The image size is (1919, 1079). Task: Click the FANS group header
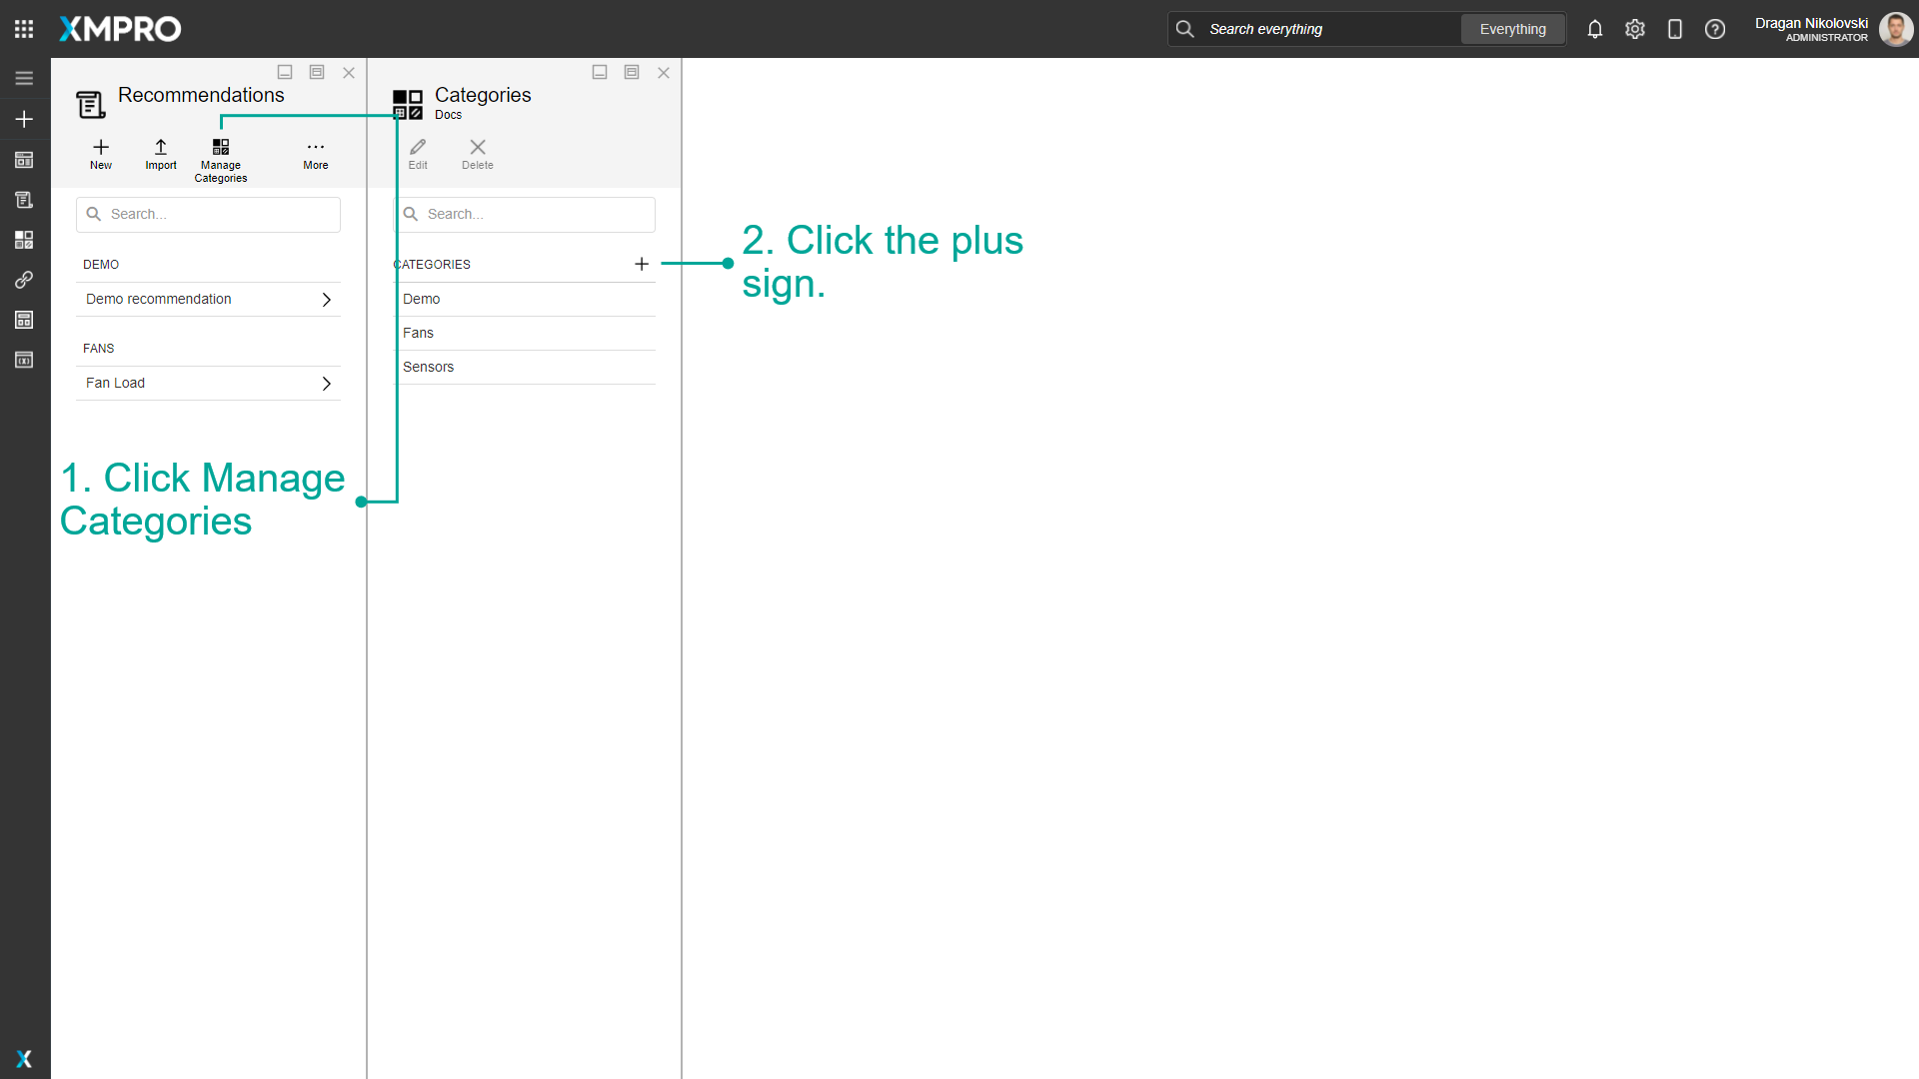pyautogui.click(x=99, y=349)
